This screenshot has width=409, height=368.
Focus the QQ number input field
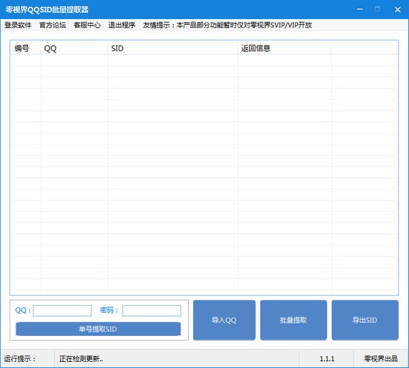click(x=62, y=311)
